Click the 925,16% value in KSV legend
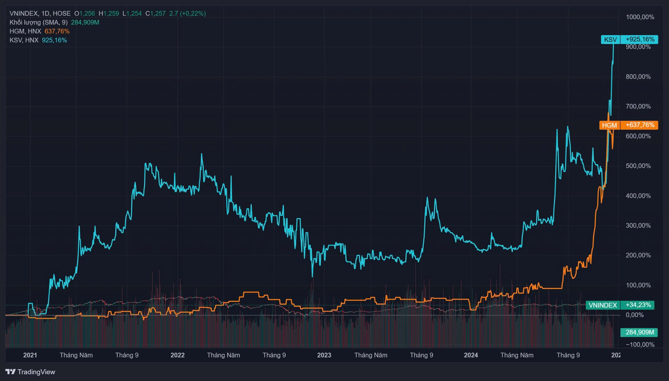The image size is (669, 381). (55, 40)
